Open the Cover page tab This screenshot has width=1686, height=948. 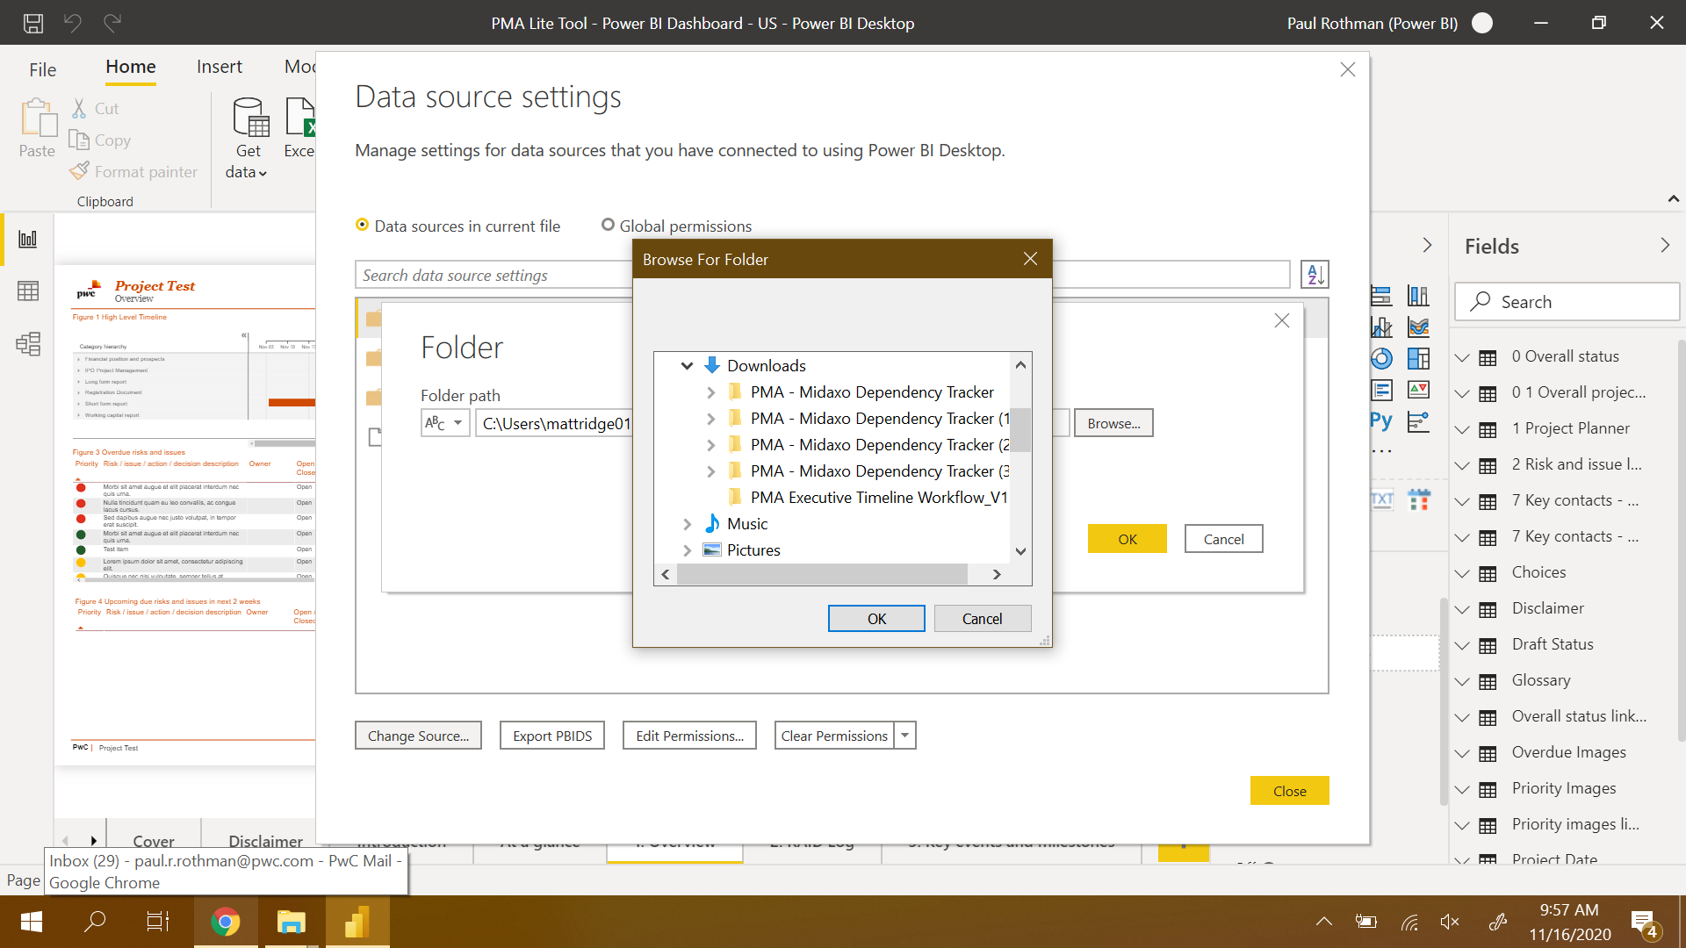point(154,841)
